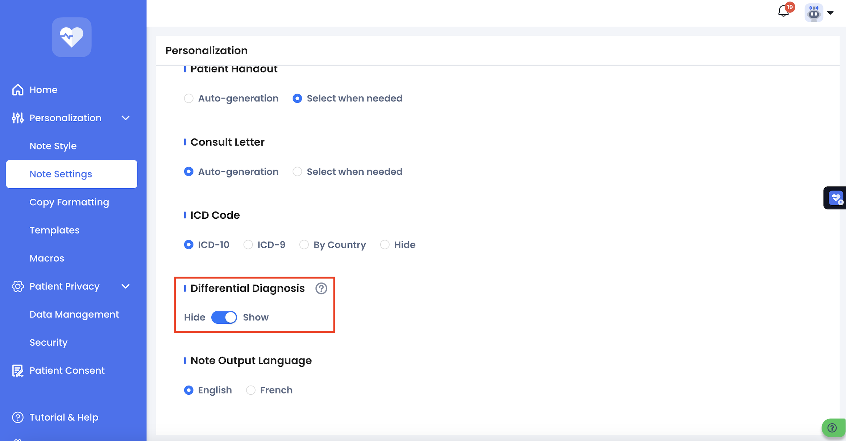Select Auto-generation for Patient Handout
The width and height of the screenshot is (846, 441).
point(189,98)
